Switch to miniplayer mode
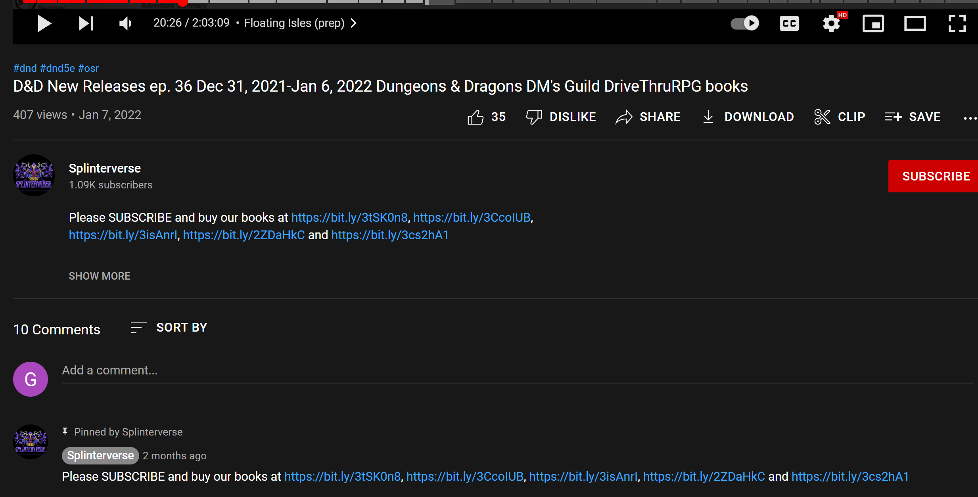The width and height of the screenshot is (978, 497). tap(873, 23)
